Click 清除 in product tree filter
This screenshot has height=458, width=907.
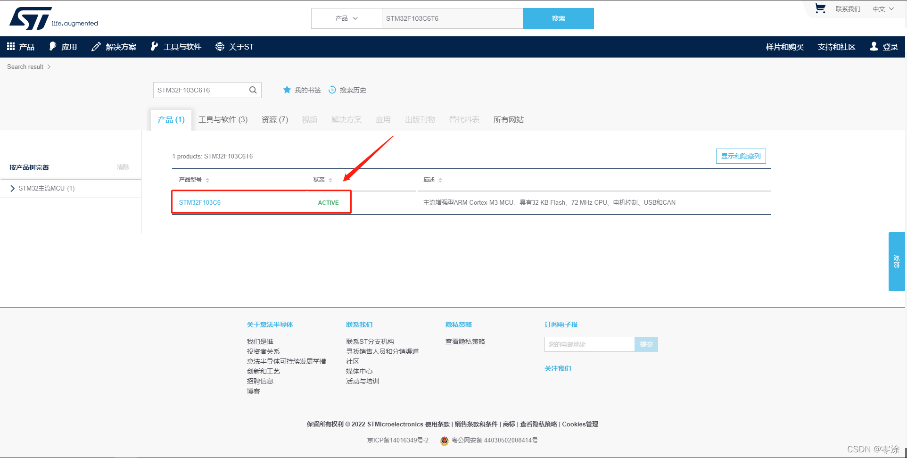click(123, 167)
